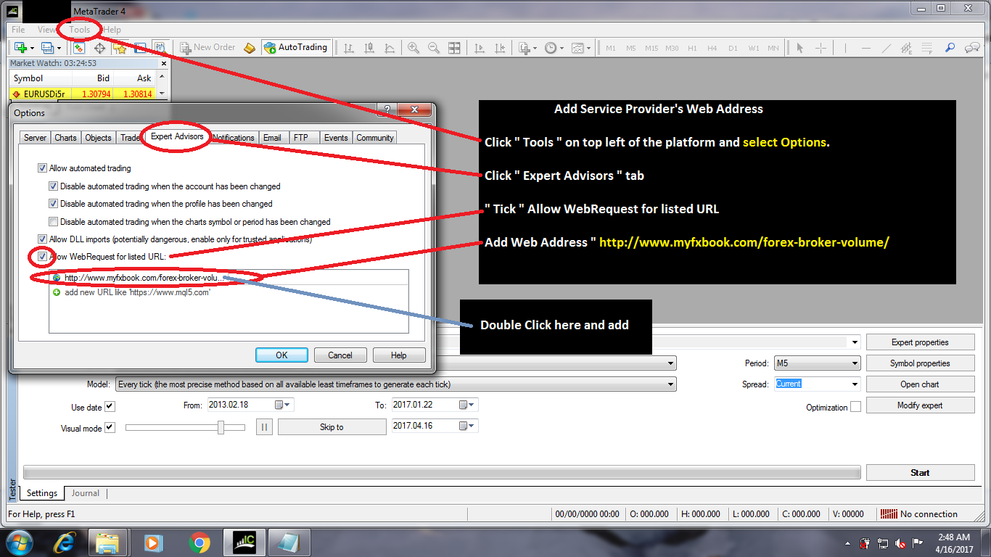
Task: Click the New Chart toolbar icon
Action: 20,48
